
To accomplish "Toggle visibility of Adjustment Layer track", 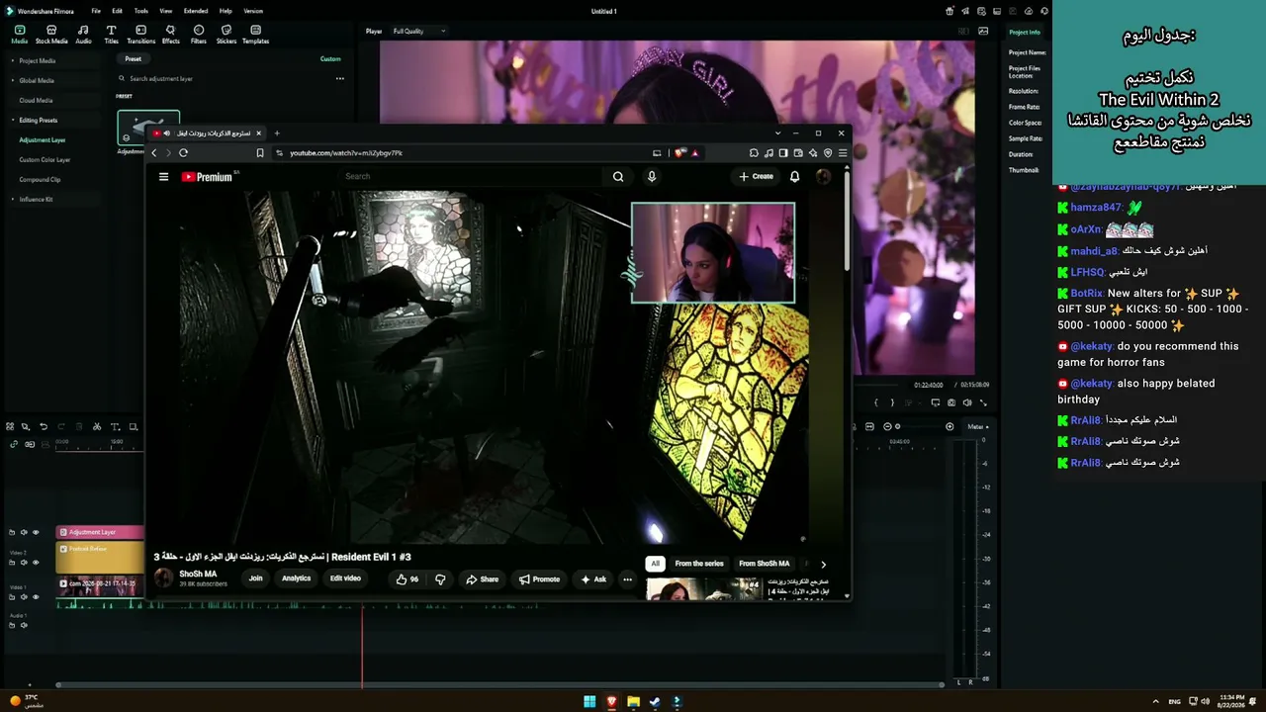I will tap(36, 533).
